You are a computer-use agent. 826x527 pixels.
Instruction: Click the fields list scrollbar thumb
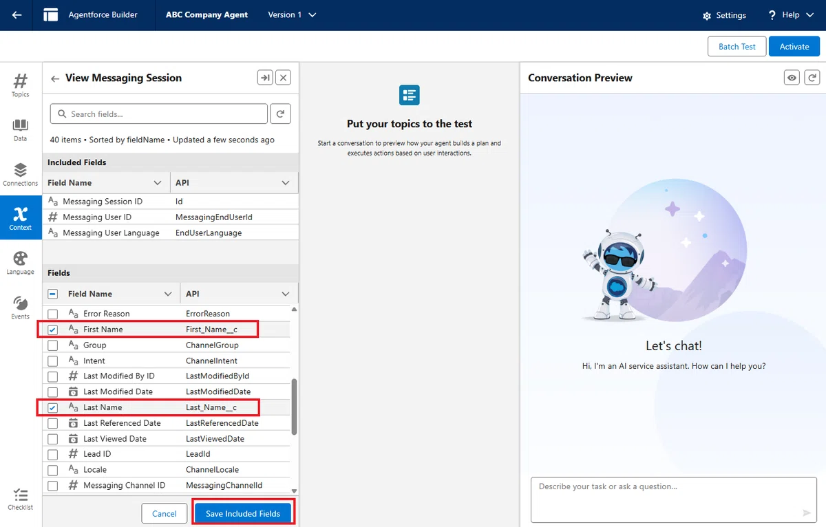click(295, 407)
